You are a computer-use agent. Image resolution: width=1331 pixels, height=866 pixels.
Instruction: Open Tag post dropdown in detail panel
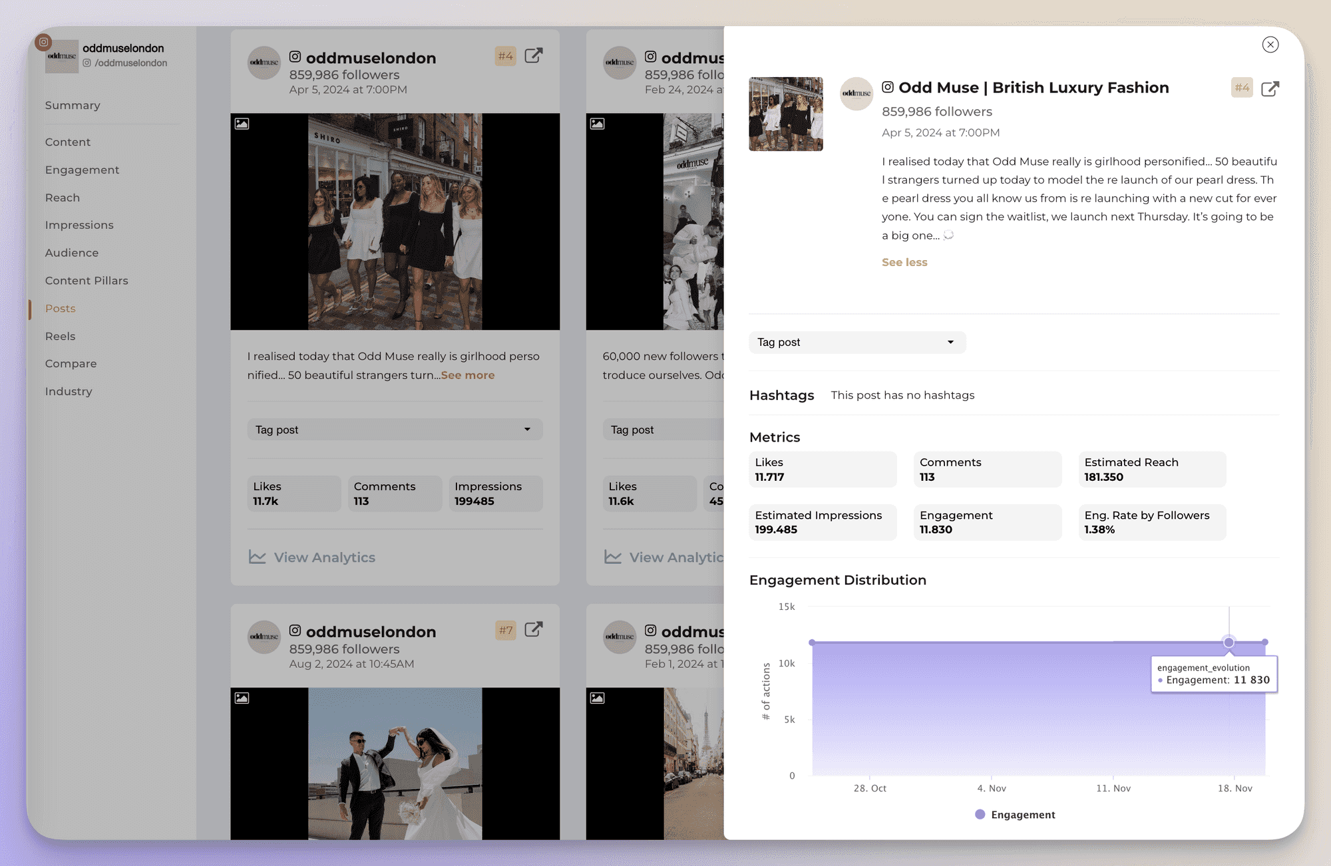click(x=857, y=342)
